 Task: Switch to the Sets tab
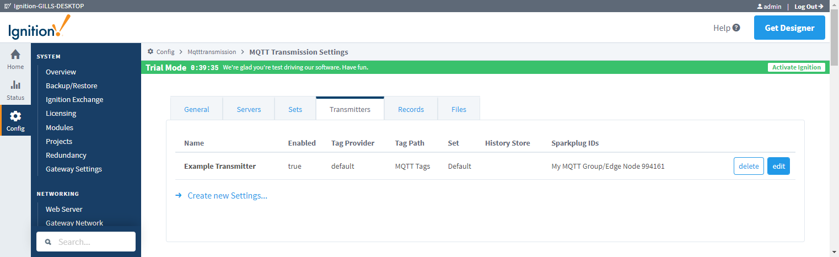295,109
